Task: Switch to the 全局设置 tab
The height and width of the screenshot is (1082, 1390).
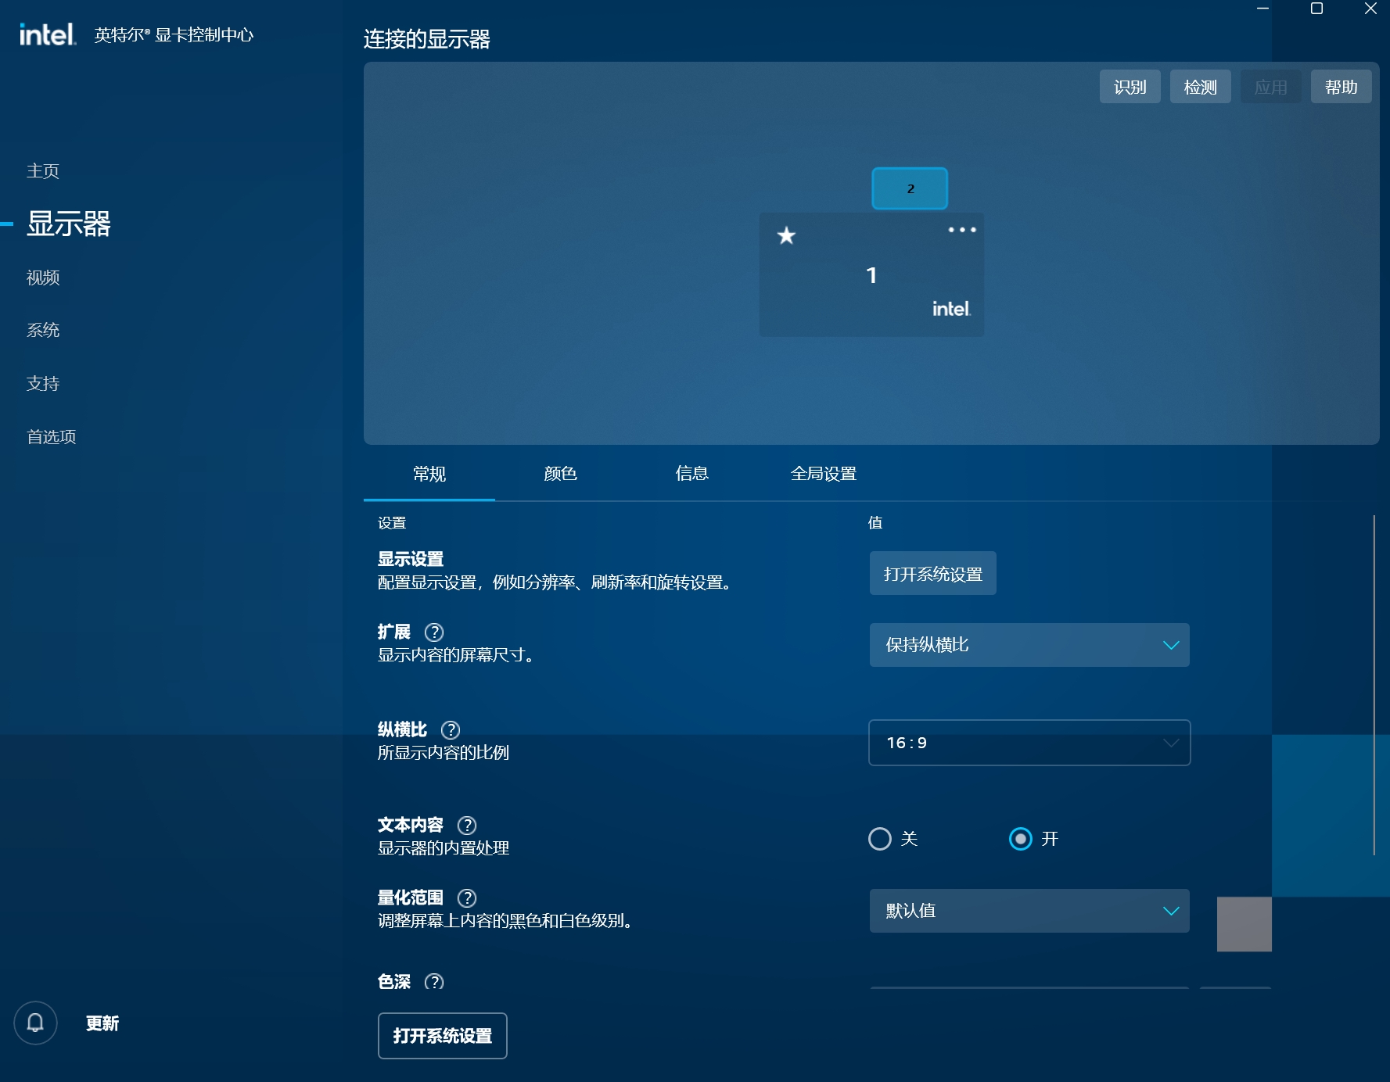Action: (x=823, y=474)
